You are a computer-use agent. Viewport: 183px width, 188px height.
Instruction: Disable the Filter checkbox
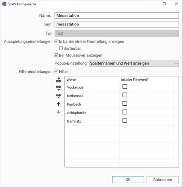[56, 72]
